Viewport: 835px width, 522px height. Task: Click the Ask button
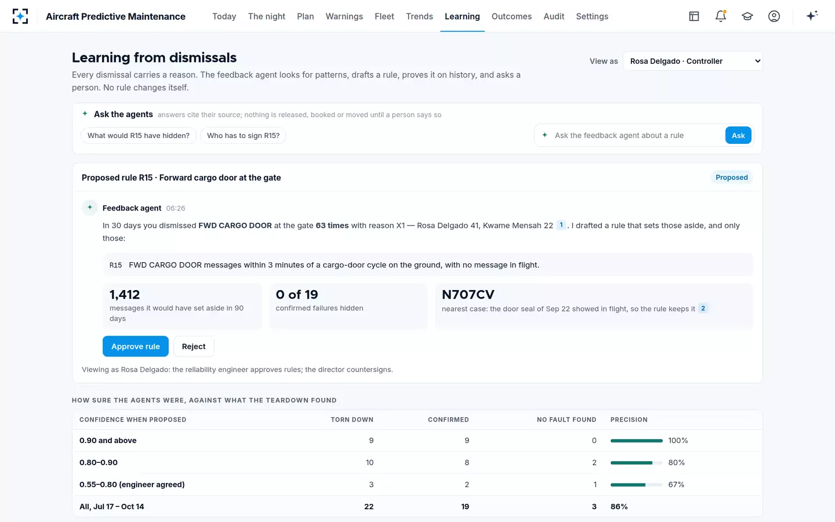[x=738, y=135]
